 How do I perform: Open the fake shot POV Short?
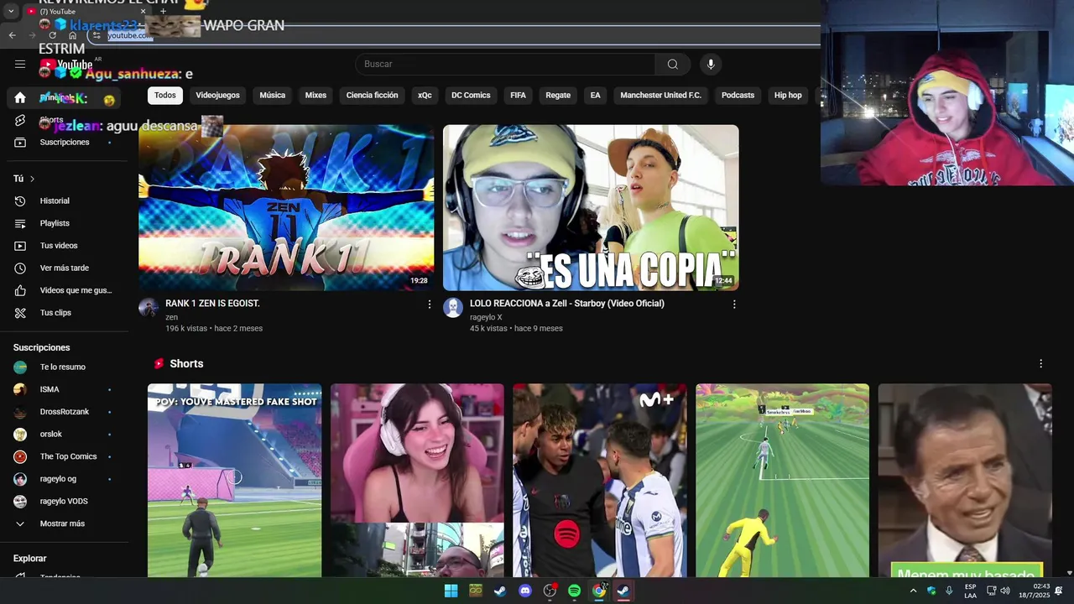[235, 481]
